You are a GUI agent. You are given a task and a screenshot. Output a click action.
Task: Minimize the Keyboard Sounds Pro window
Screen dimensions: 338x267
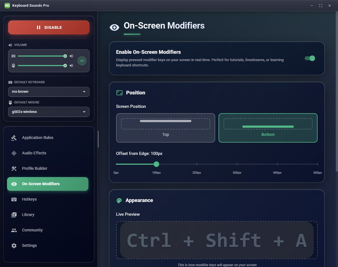click(312, 6)
